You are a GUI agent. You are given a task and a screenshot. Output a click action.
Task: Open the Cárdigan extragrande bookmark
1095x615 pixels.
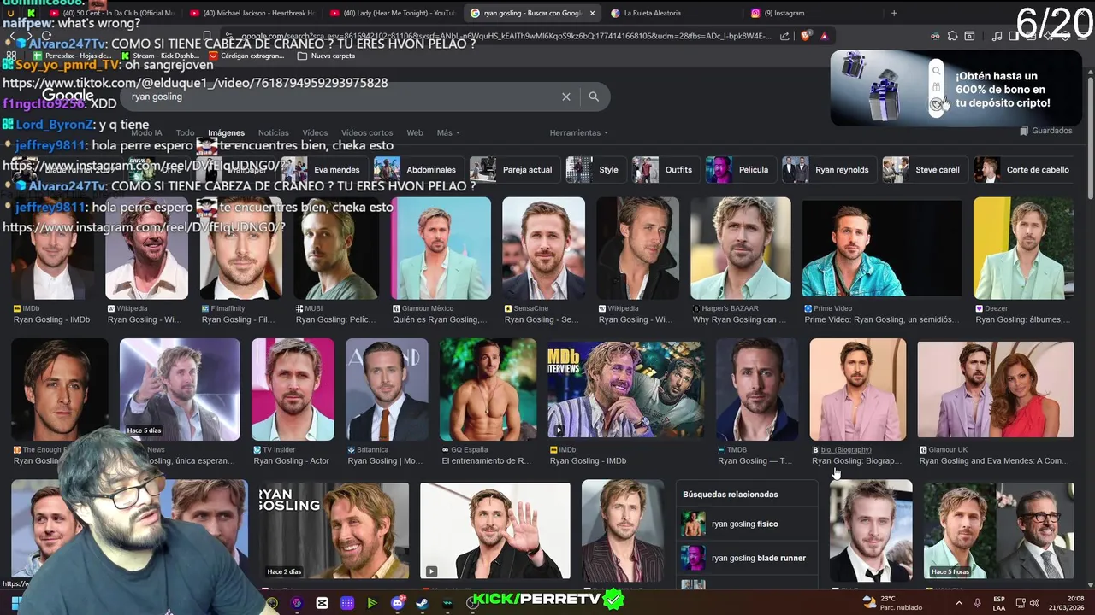[x=246, y=56]
